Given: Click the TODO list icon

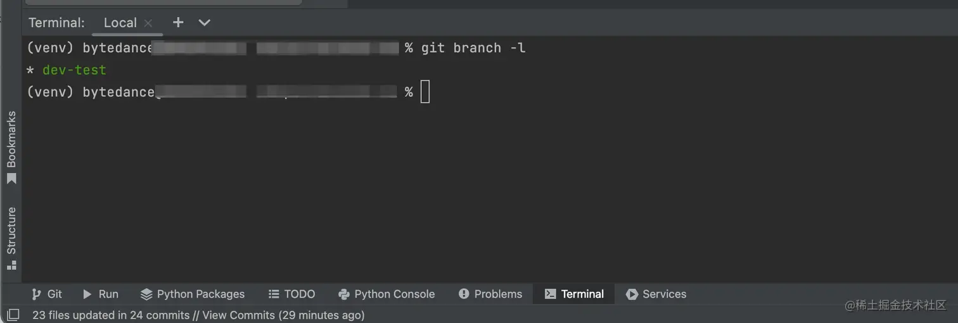Looking at the screenshot, I should pyautogui.click(x=274, y=294).
